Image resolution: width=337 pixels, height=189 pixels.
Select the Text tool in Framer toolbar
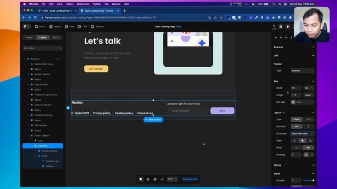tap(70, 27)
